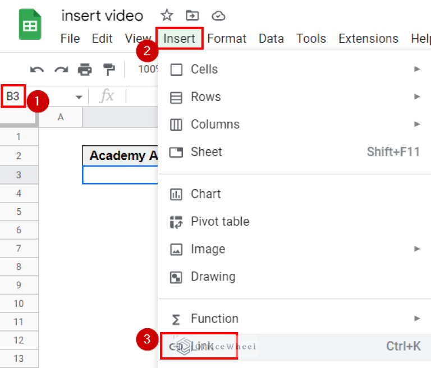
Task: Select row 2 header
Action: 19,156
